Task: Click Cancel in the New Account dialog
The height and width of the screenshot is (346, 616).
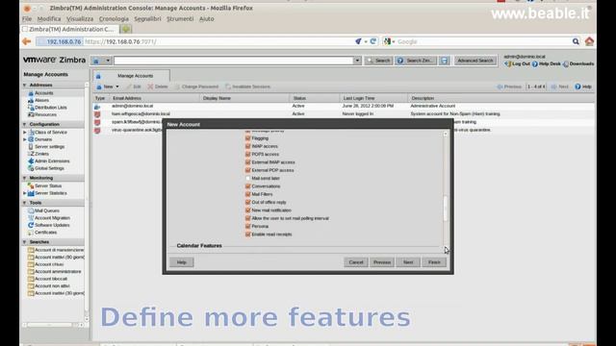Action: 356,262
